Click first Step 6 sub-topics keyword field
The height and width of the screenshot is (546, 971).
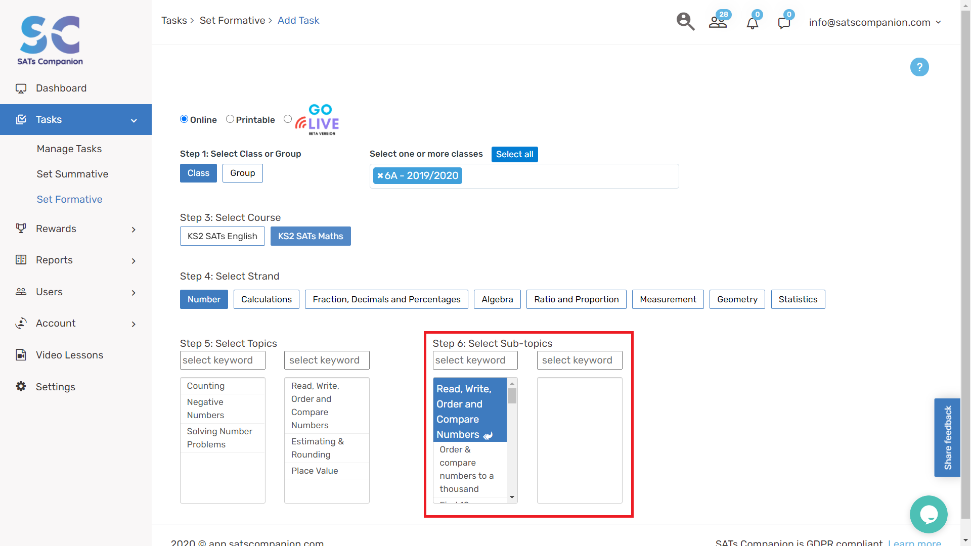click(475, 360)
